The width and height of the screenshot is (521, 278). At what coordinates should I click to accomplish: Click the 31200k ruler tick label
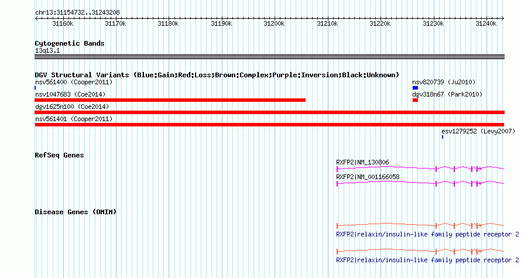tap(274, 23)
